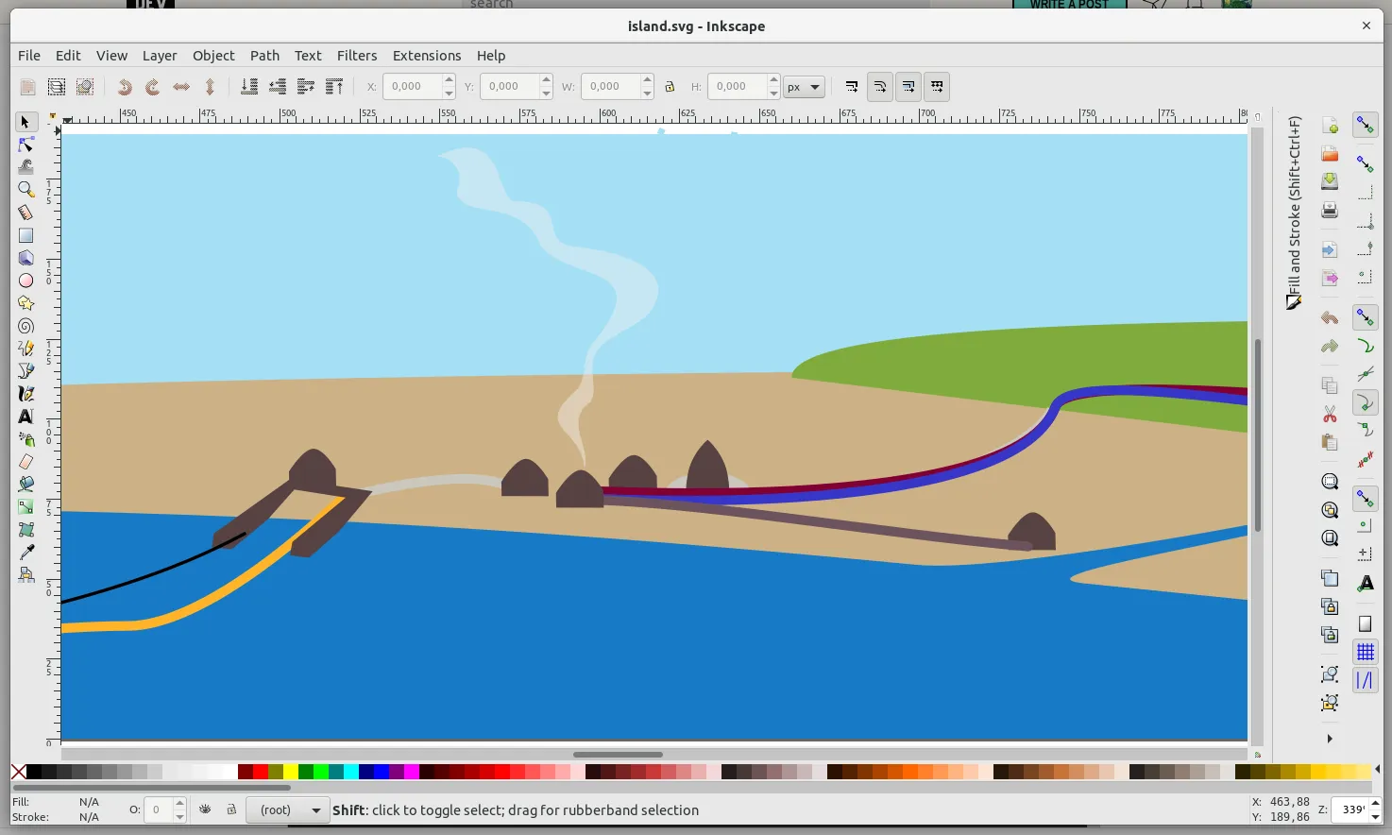Open the px units dropdown
The height and width of the screenshot is (835, 1392).
point(804,87)
